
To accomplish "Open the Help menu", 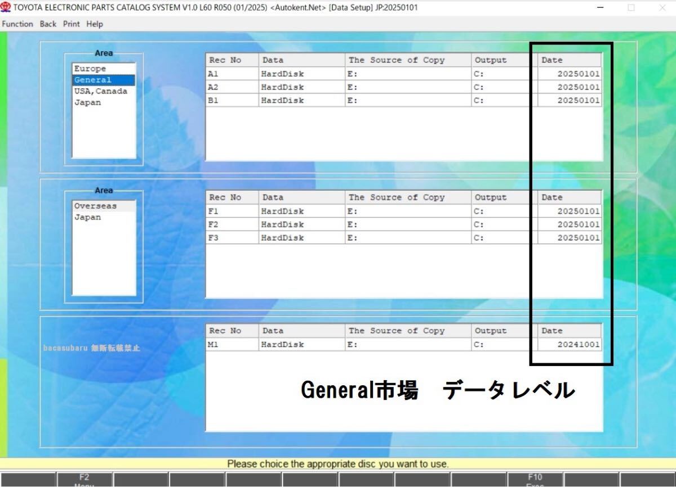I will click(95, 24).
